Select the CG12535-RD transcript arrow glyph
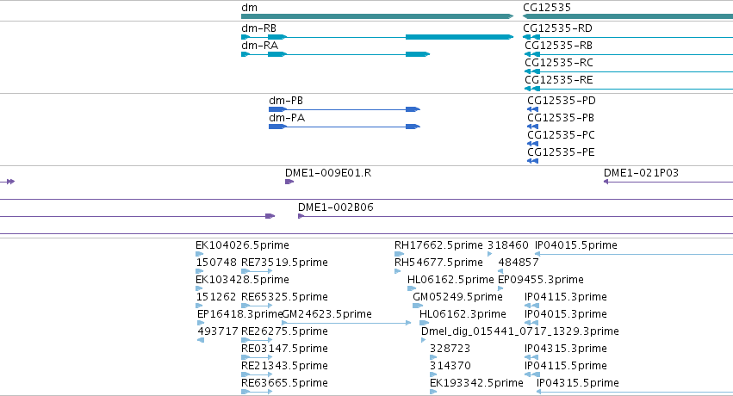Viewport: 733px width, 396px height. coord(531,37)
